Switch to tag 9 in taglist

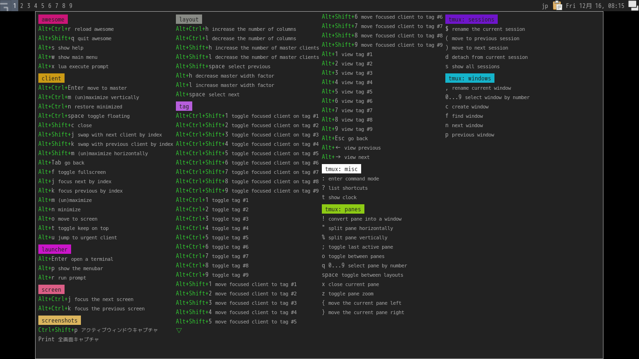coord(71,6)
